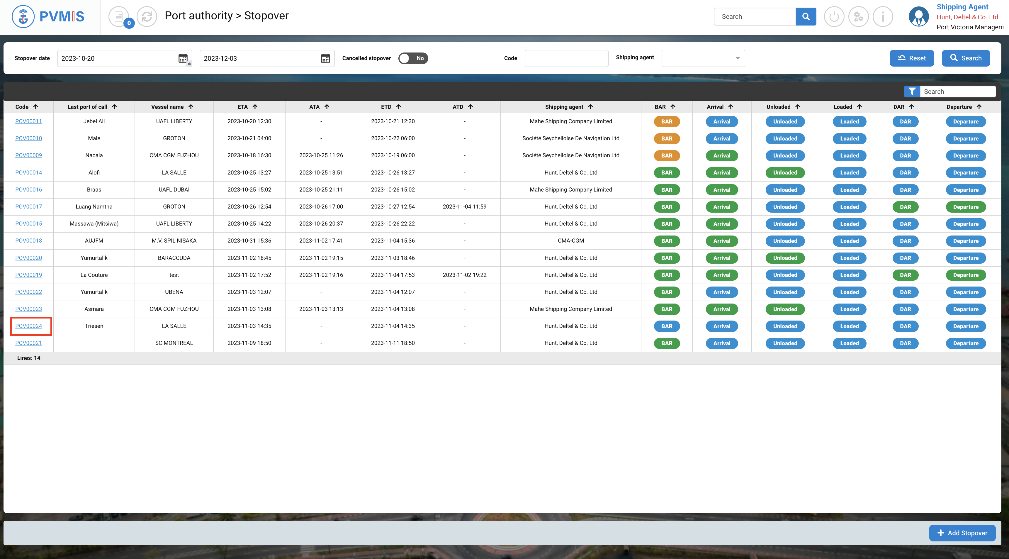The width and height of the screenshot is (1009, 559).
Task: Click the PVMIS anchor logo icon
Action: pyautogui.click(x=23, y=16)
